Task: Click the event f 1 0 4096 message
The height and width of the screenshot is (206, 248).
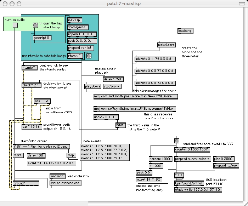Action: pos(52,163)
